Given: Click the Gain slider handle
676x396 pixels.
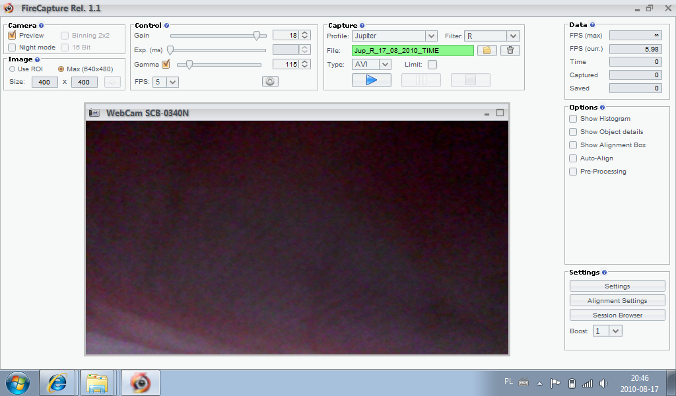Looking at the screenshot, I should [257, 36].
